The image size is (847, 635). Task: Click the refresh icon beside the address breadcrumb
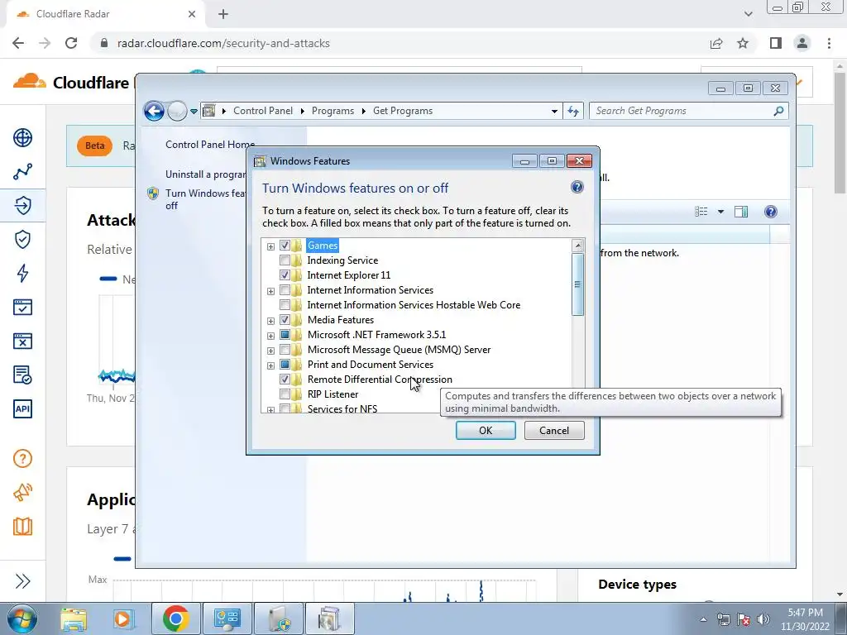573,112
